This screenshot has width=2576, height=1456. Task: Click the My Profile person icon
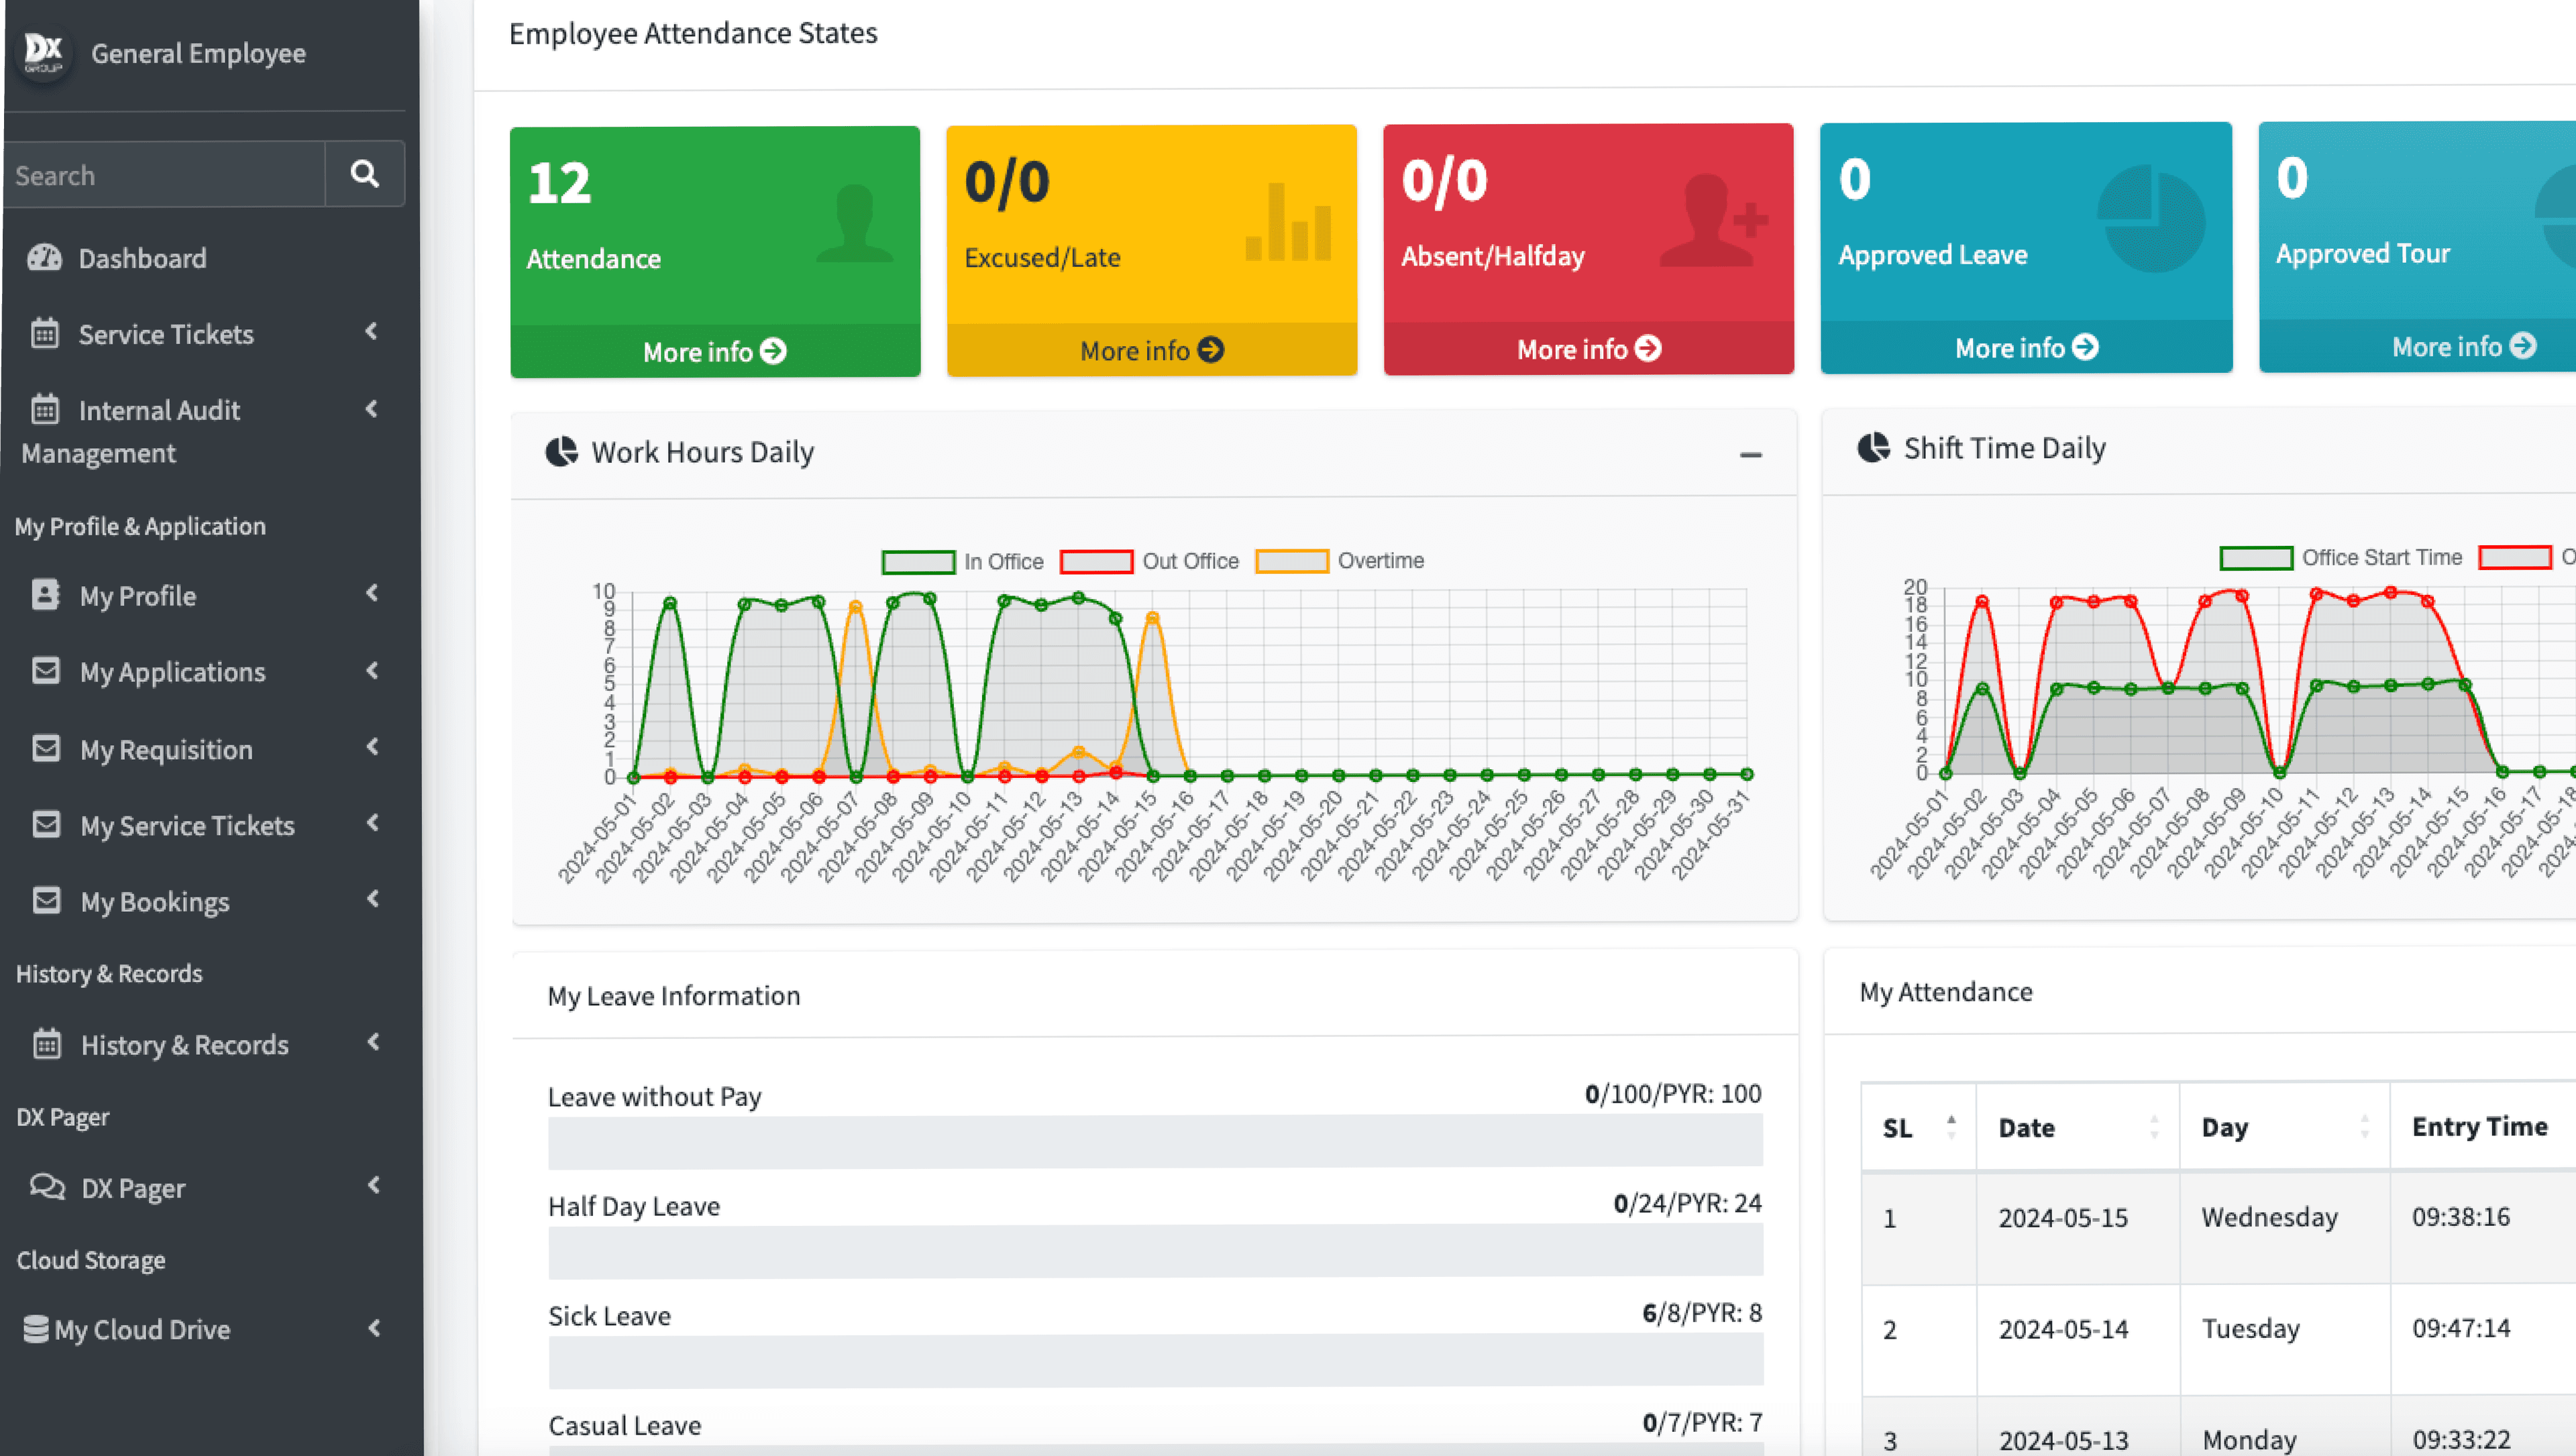click(x=45, y=595)
